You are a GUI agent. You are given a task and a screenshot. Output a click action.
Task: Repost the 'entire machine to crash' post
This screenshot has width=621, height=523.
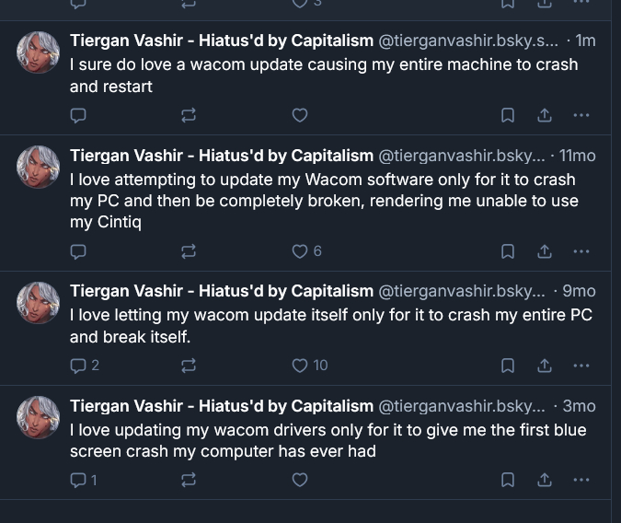coord(189,115)
